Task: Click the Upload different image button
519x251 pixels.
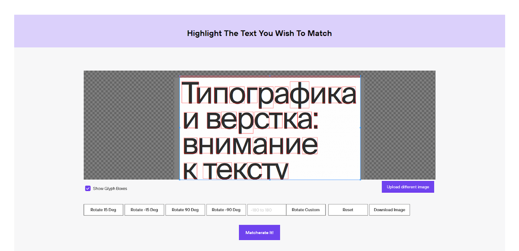Action: coord(408,187)
